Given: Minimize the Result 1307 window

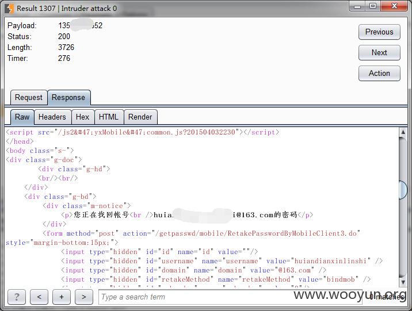Looking at the screenshot, I should tap(357, 6).
